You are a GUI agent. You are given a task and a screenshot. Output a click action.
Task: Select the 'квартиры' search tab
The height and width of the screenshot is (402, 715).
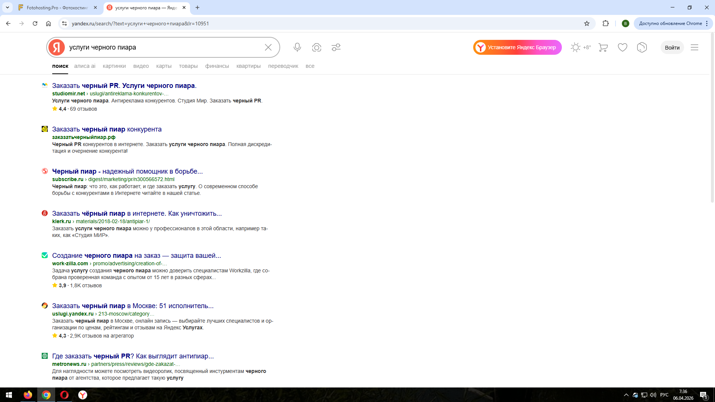click(249, 66)
